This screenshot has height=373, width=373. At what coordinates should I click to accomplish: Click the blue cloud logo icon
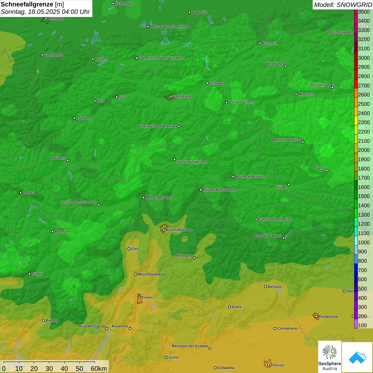pos(357,357)
